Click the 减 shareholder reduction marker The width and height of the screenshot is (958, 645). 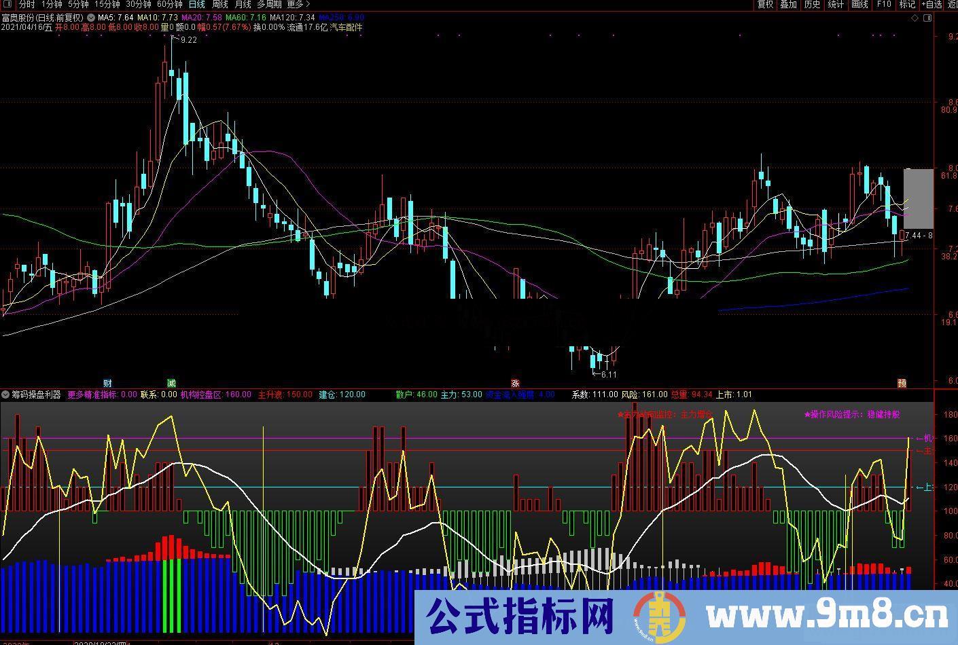click(171, 384)
